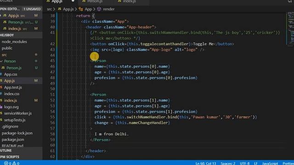Open App.test.js in the explorer
The image size is (294, 165).
tap(13, 88)
